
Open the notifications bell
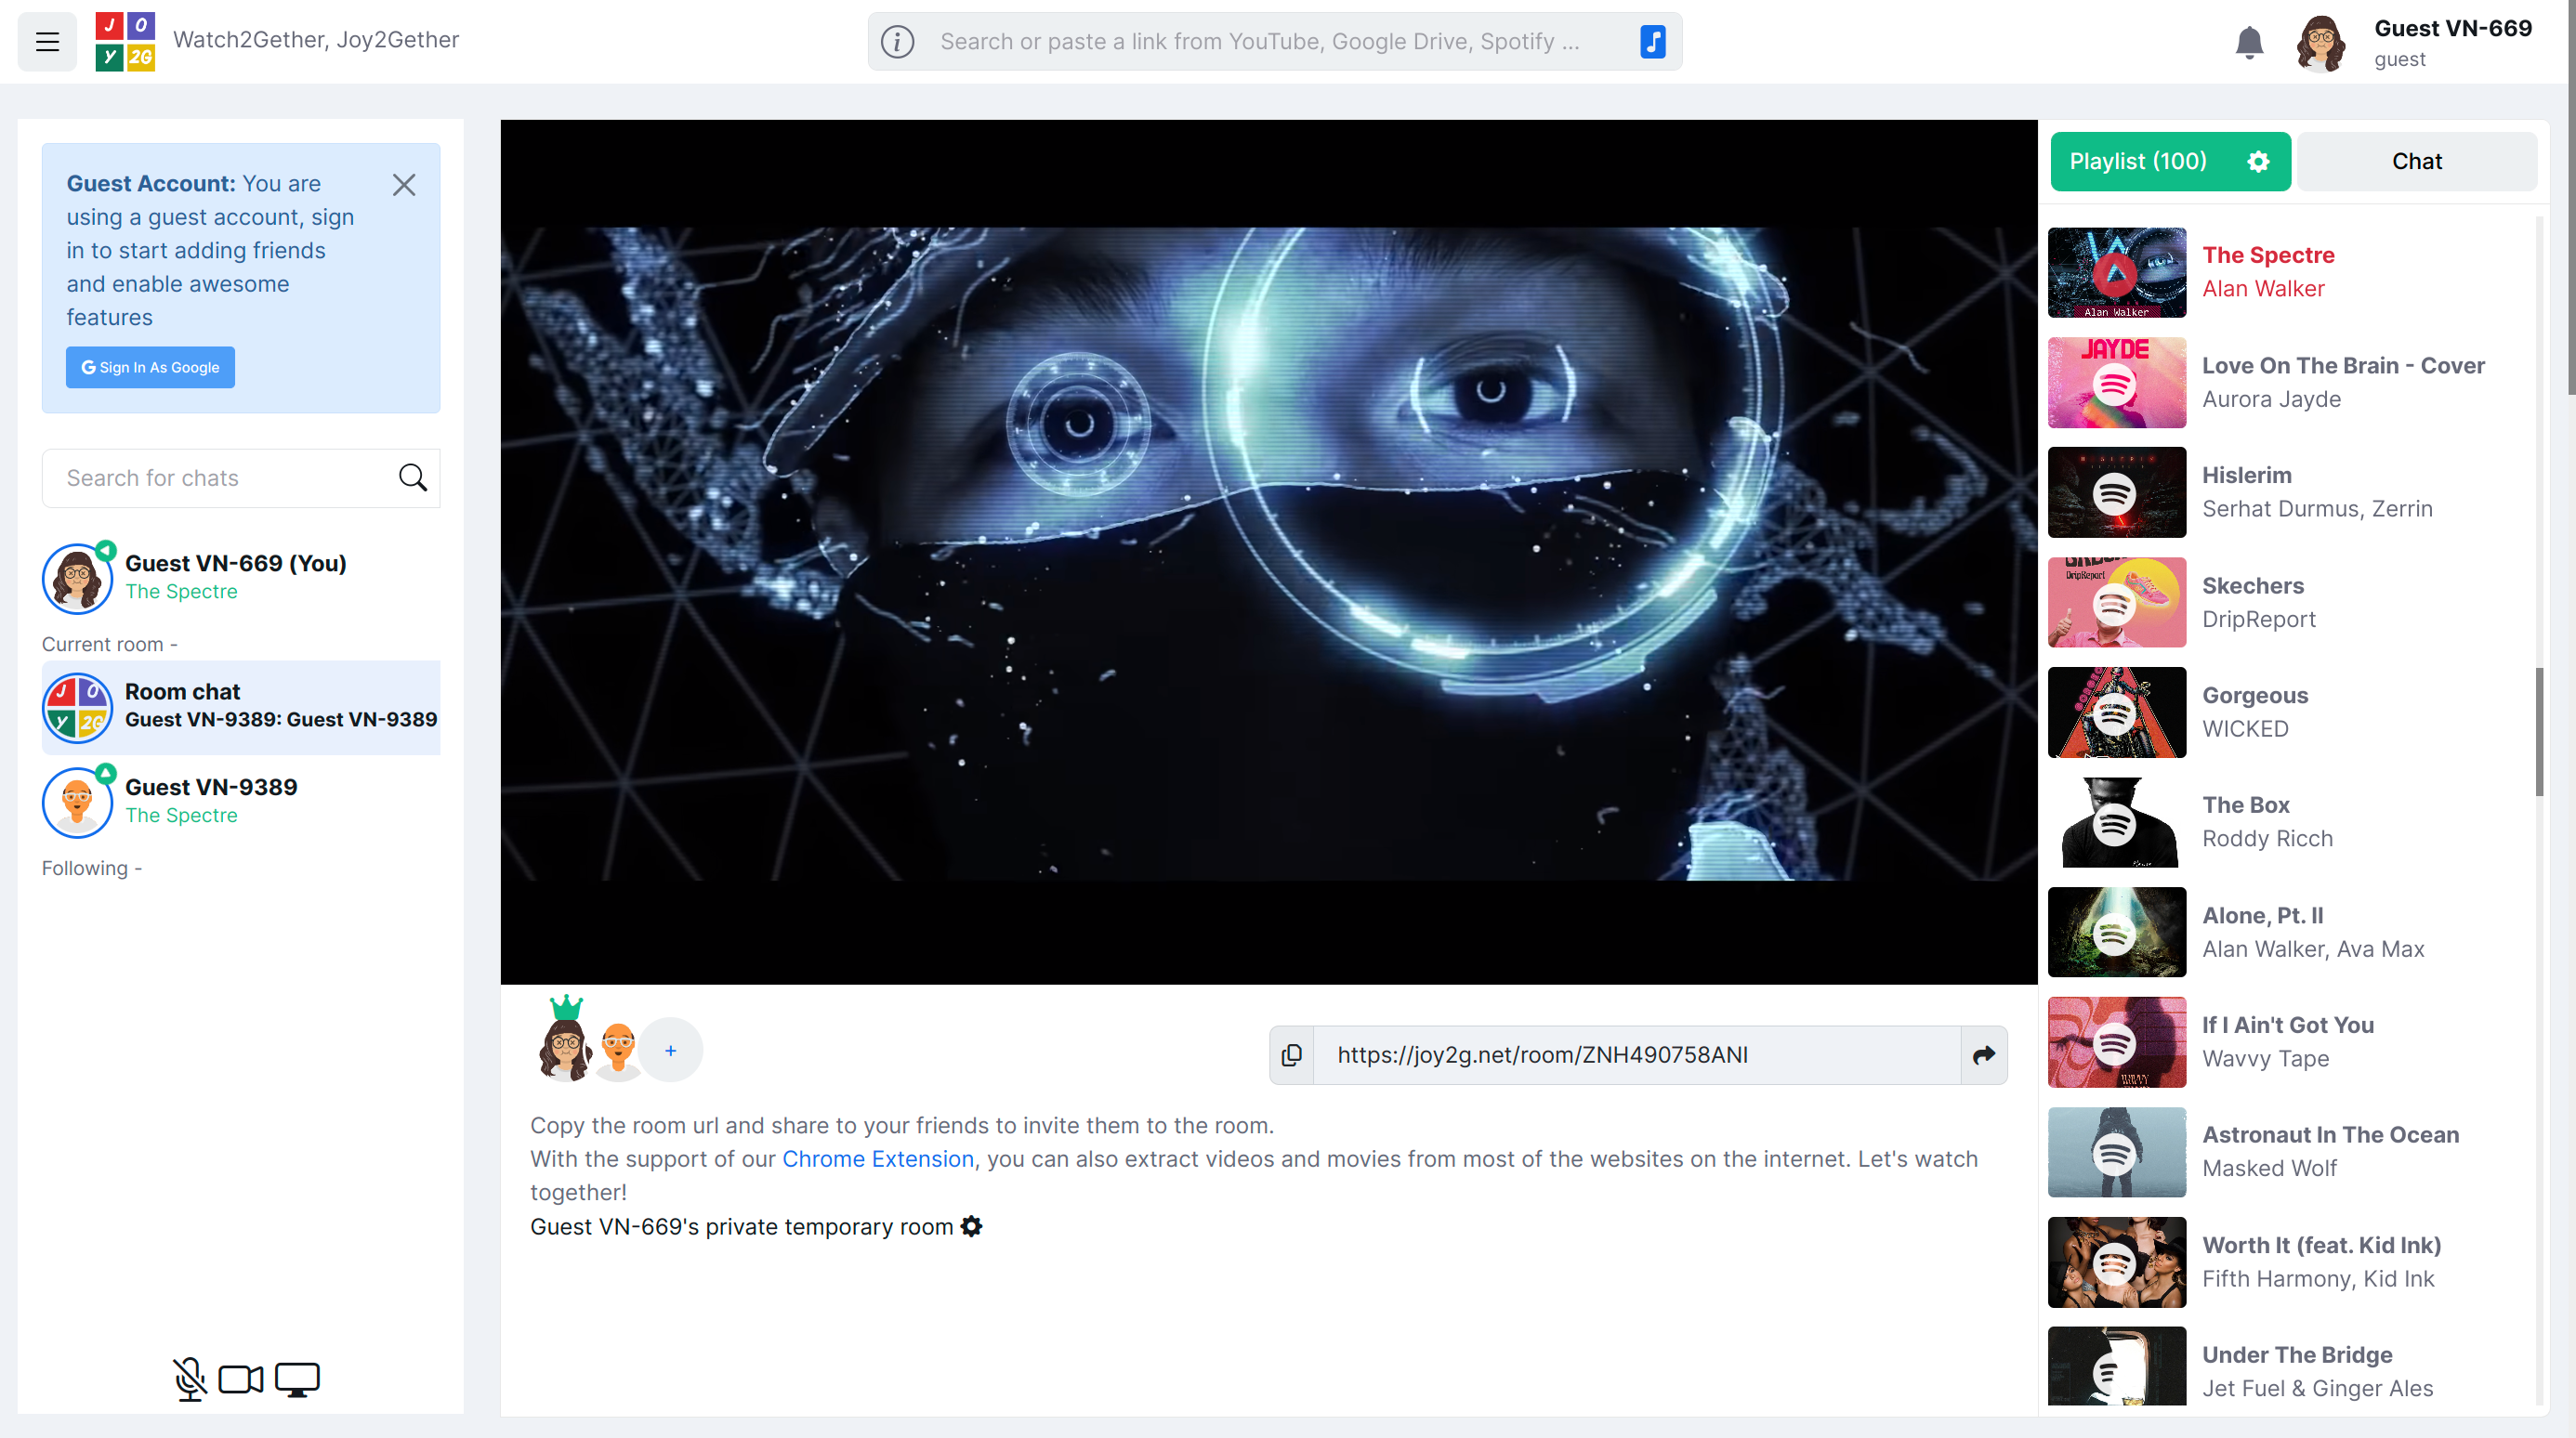pos(2249,42)
